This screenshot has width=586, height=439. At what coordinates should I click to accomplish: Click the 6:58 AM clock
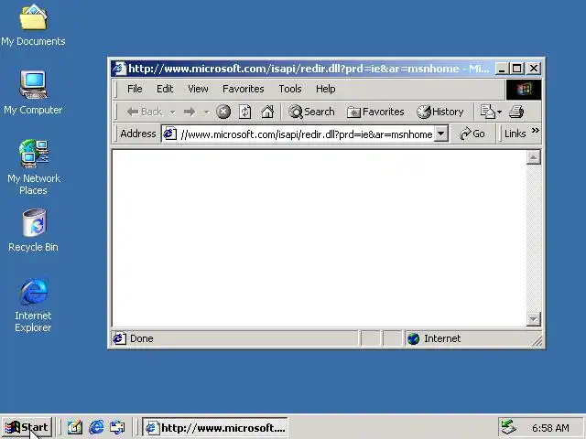550,428
